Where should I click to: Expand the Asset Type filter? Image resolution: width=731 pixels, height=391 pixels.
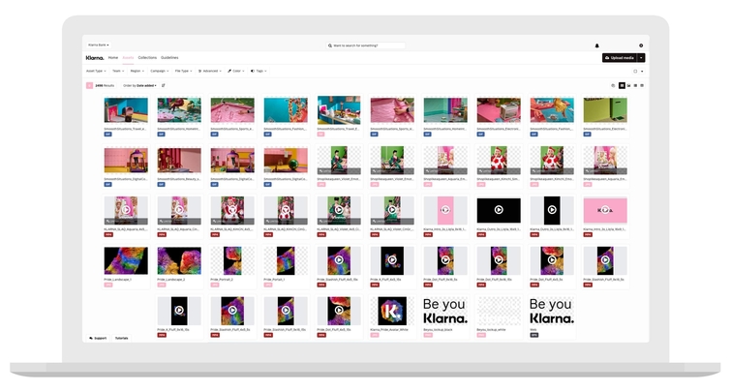coord(96,72)
